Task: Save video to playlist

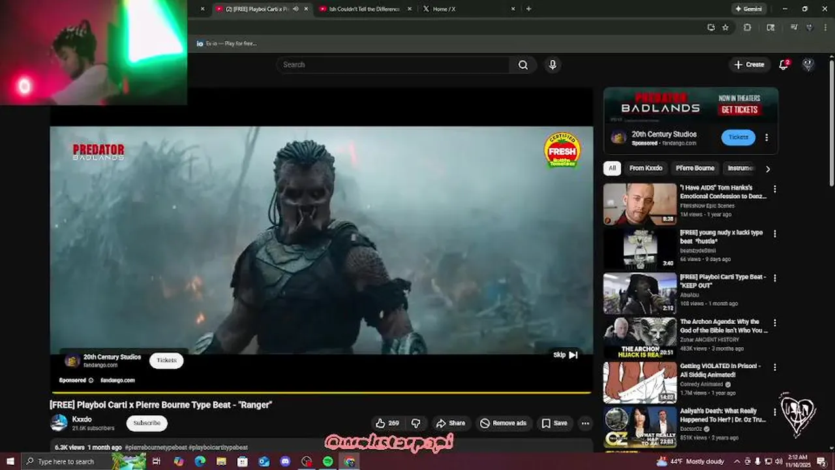Action: tap(554, 423)
